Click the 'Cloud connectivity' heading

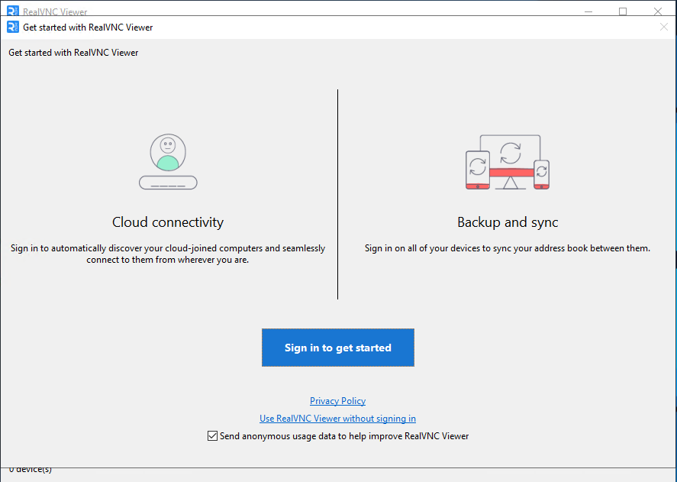[x=168, y=222]
